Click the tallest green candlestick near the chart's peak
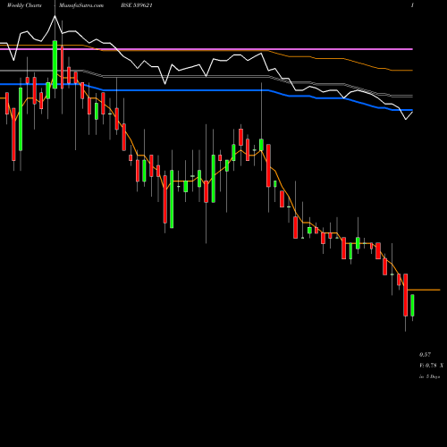 (55, 64)
